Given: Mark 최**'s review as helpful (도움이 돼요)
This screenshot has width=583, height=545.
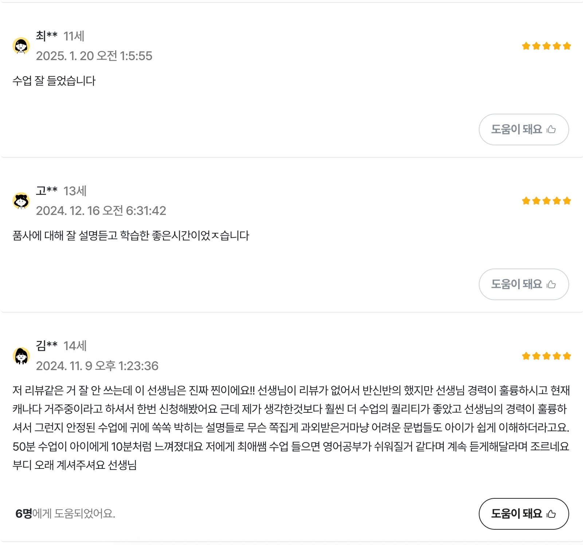Looking at the screenshot, I should click(x=523, y=129).
